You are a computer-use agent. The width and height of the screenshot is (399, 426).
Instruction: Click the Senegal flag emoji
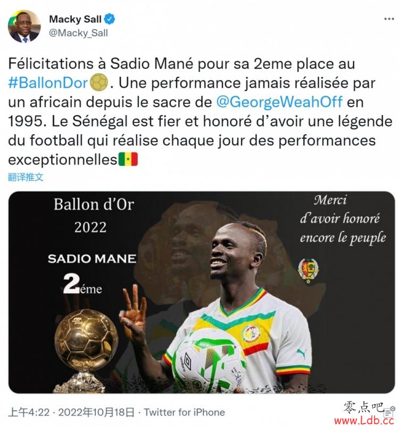tap(128, 159)
